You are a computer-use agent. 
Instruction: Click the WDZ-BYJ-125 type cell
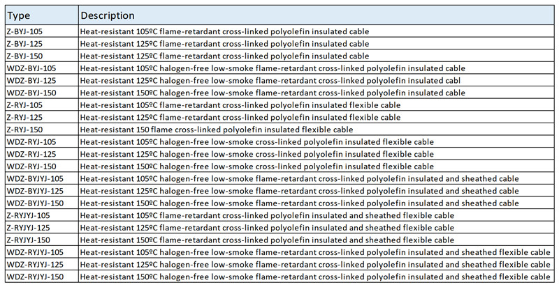click(x=31, y=81)
